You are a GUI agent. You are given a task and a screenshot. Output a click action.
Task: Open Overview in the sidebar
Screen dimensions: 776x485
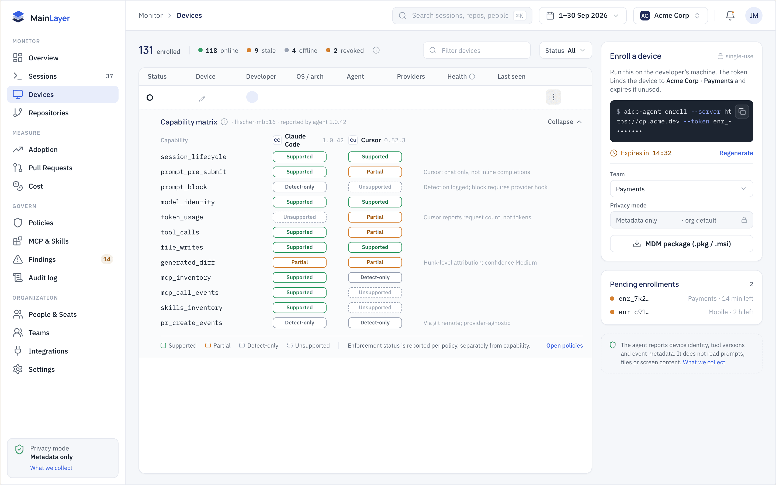point(63,58)
